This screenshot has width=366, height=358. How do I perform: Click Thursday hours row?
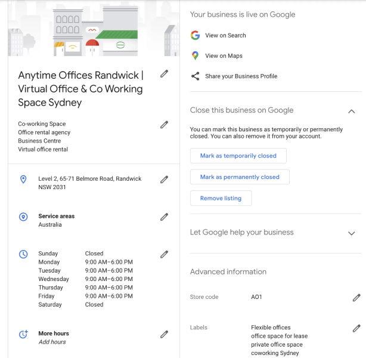[x=85, y=288]
